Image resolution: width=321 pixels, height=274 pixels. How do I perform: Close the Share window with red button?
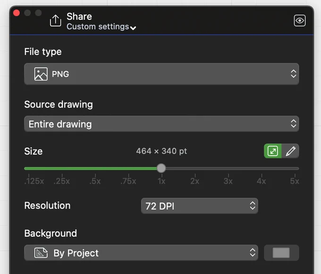tap(17, 13)
